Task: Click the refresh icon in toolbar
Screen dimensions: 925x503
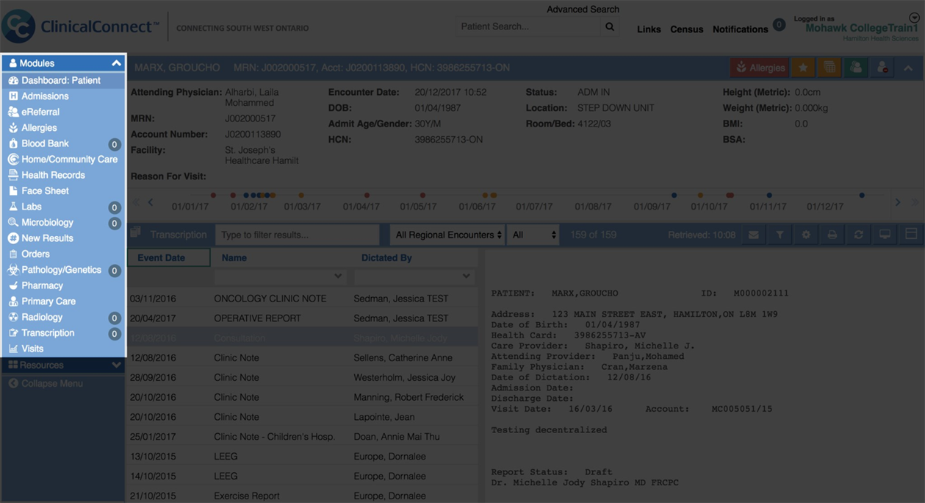Action: tap(858, 235)
